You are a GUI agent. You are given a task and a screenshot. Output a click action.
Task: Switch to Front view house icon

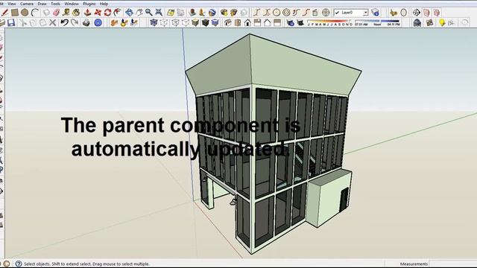click(x=247, y=23)
